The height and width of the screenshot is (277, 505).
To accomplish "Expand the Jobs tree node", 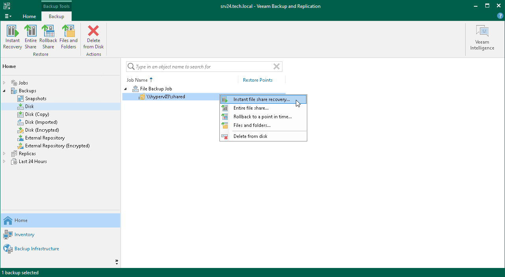I will click(x=4, y=83).
